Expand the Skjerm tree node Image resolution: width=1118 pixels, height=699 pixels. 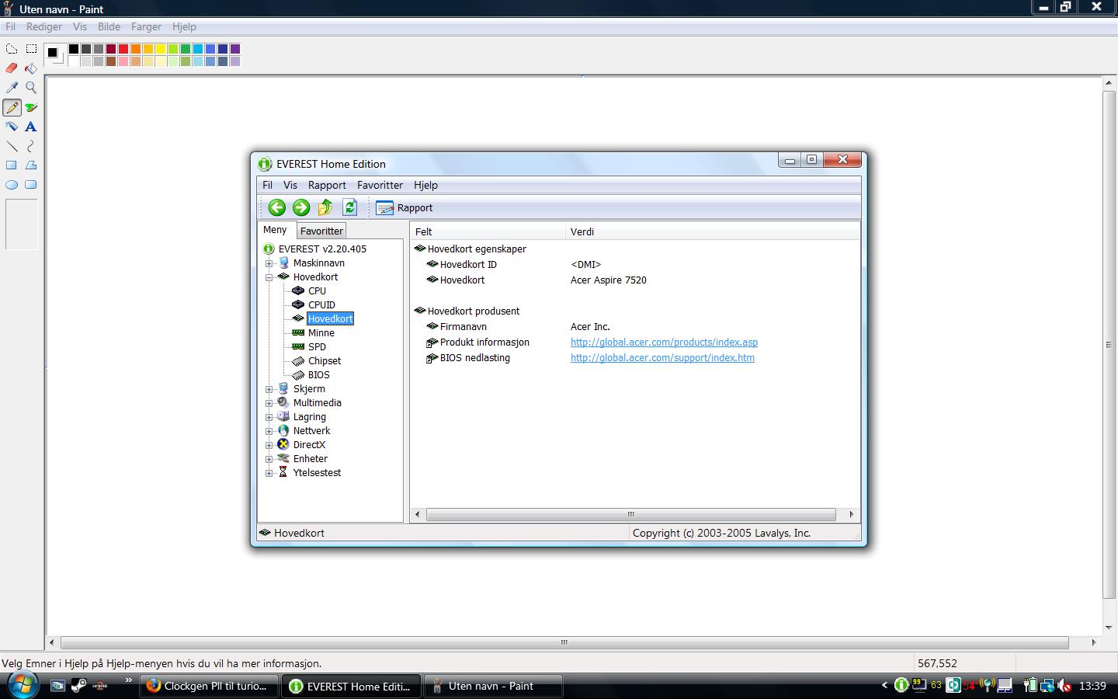269,389
